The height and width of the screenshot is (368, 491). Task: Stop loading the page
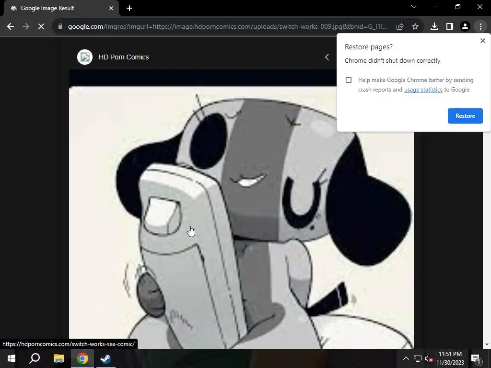pyautogui.click(x=41, y=27)
